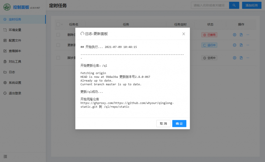
Task: Focus the search box for name or keyword
Action: (x=210, y=5)
